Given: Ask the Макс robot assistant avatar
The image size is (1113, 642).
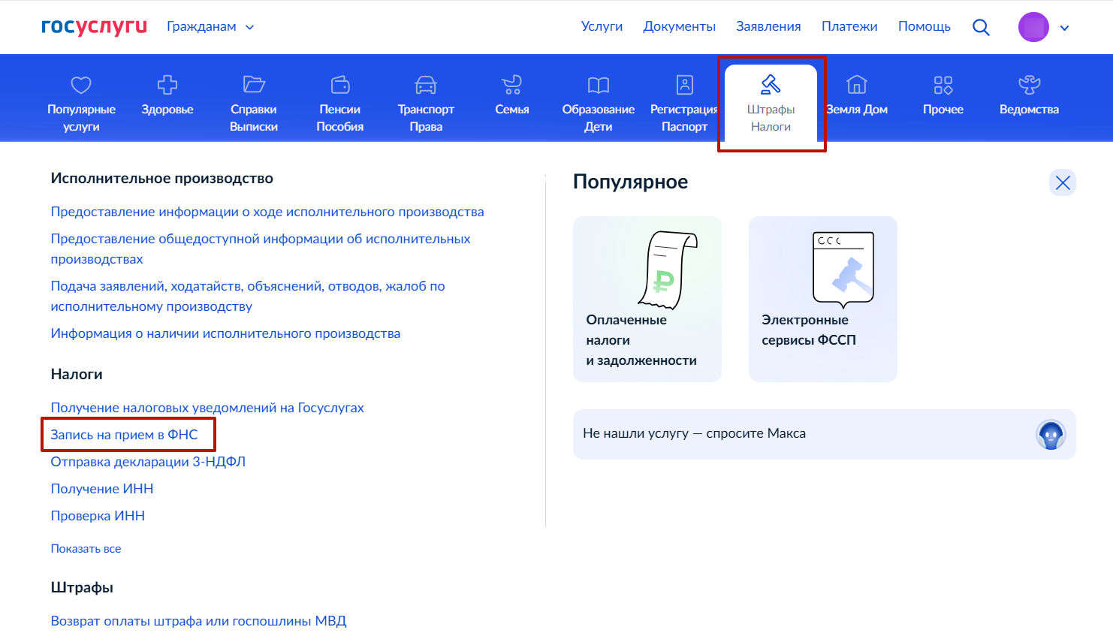Looking at the screenshot, I should [1051, 434].
